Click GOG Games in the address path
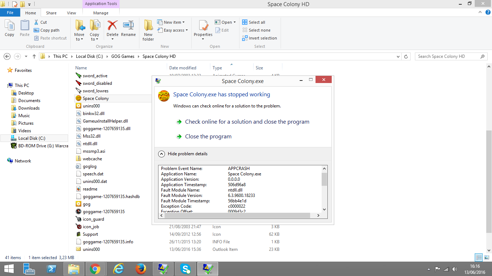Screen dimensions: 492x276 (123, 56)
